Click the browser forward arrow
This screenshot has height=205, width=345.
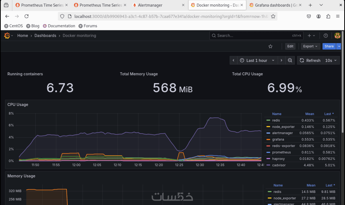click(17, 16)
